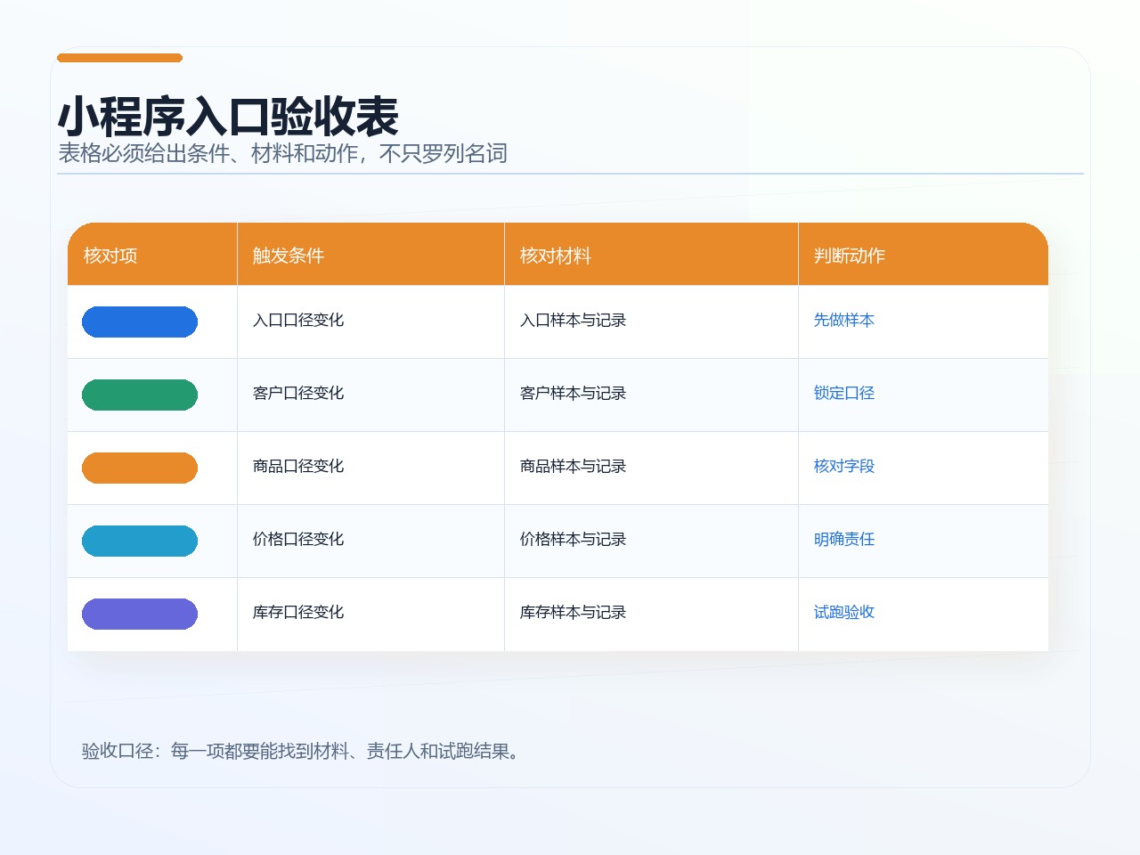Click the purple pill in the 库存口径变化 row
Screen dimensions: 1140x855
tap(140, 614)
